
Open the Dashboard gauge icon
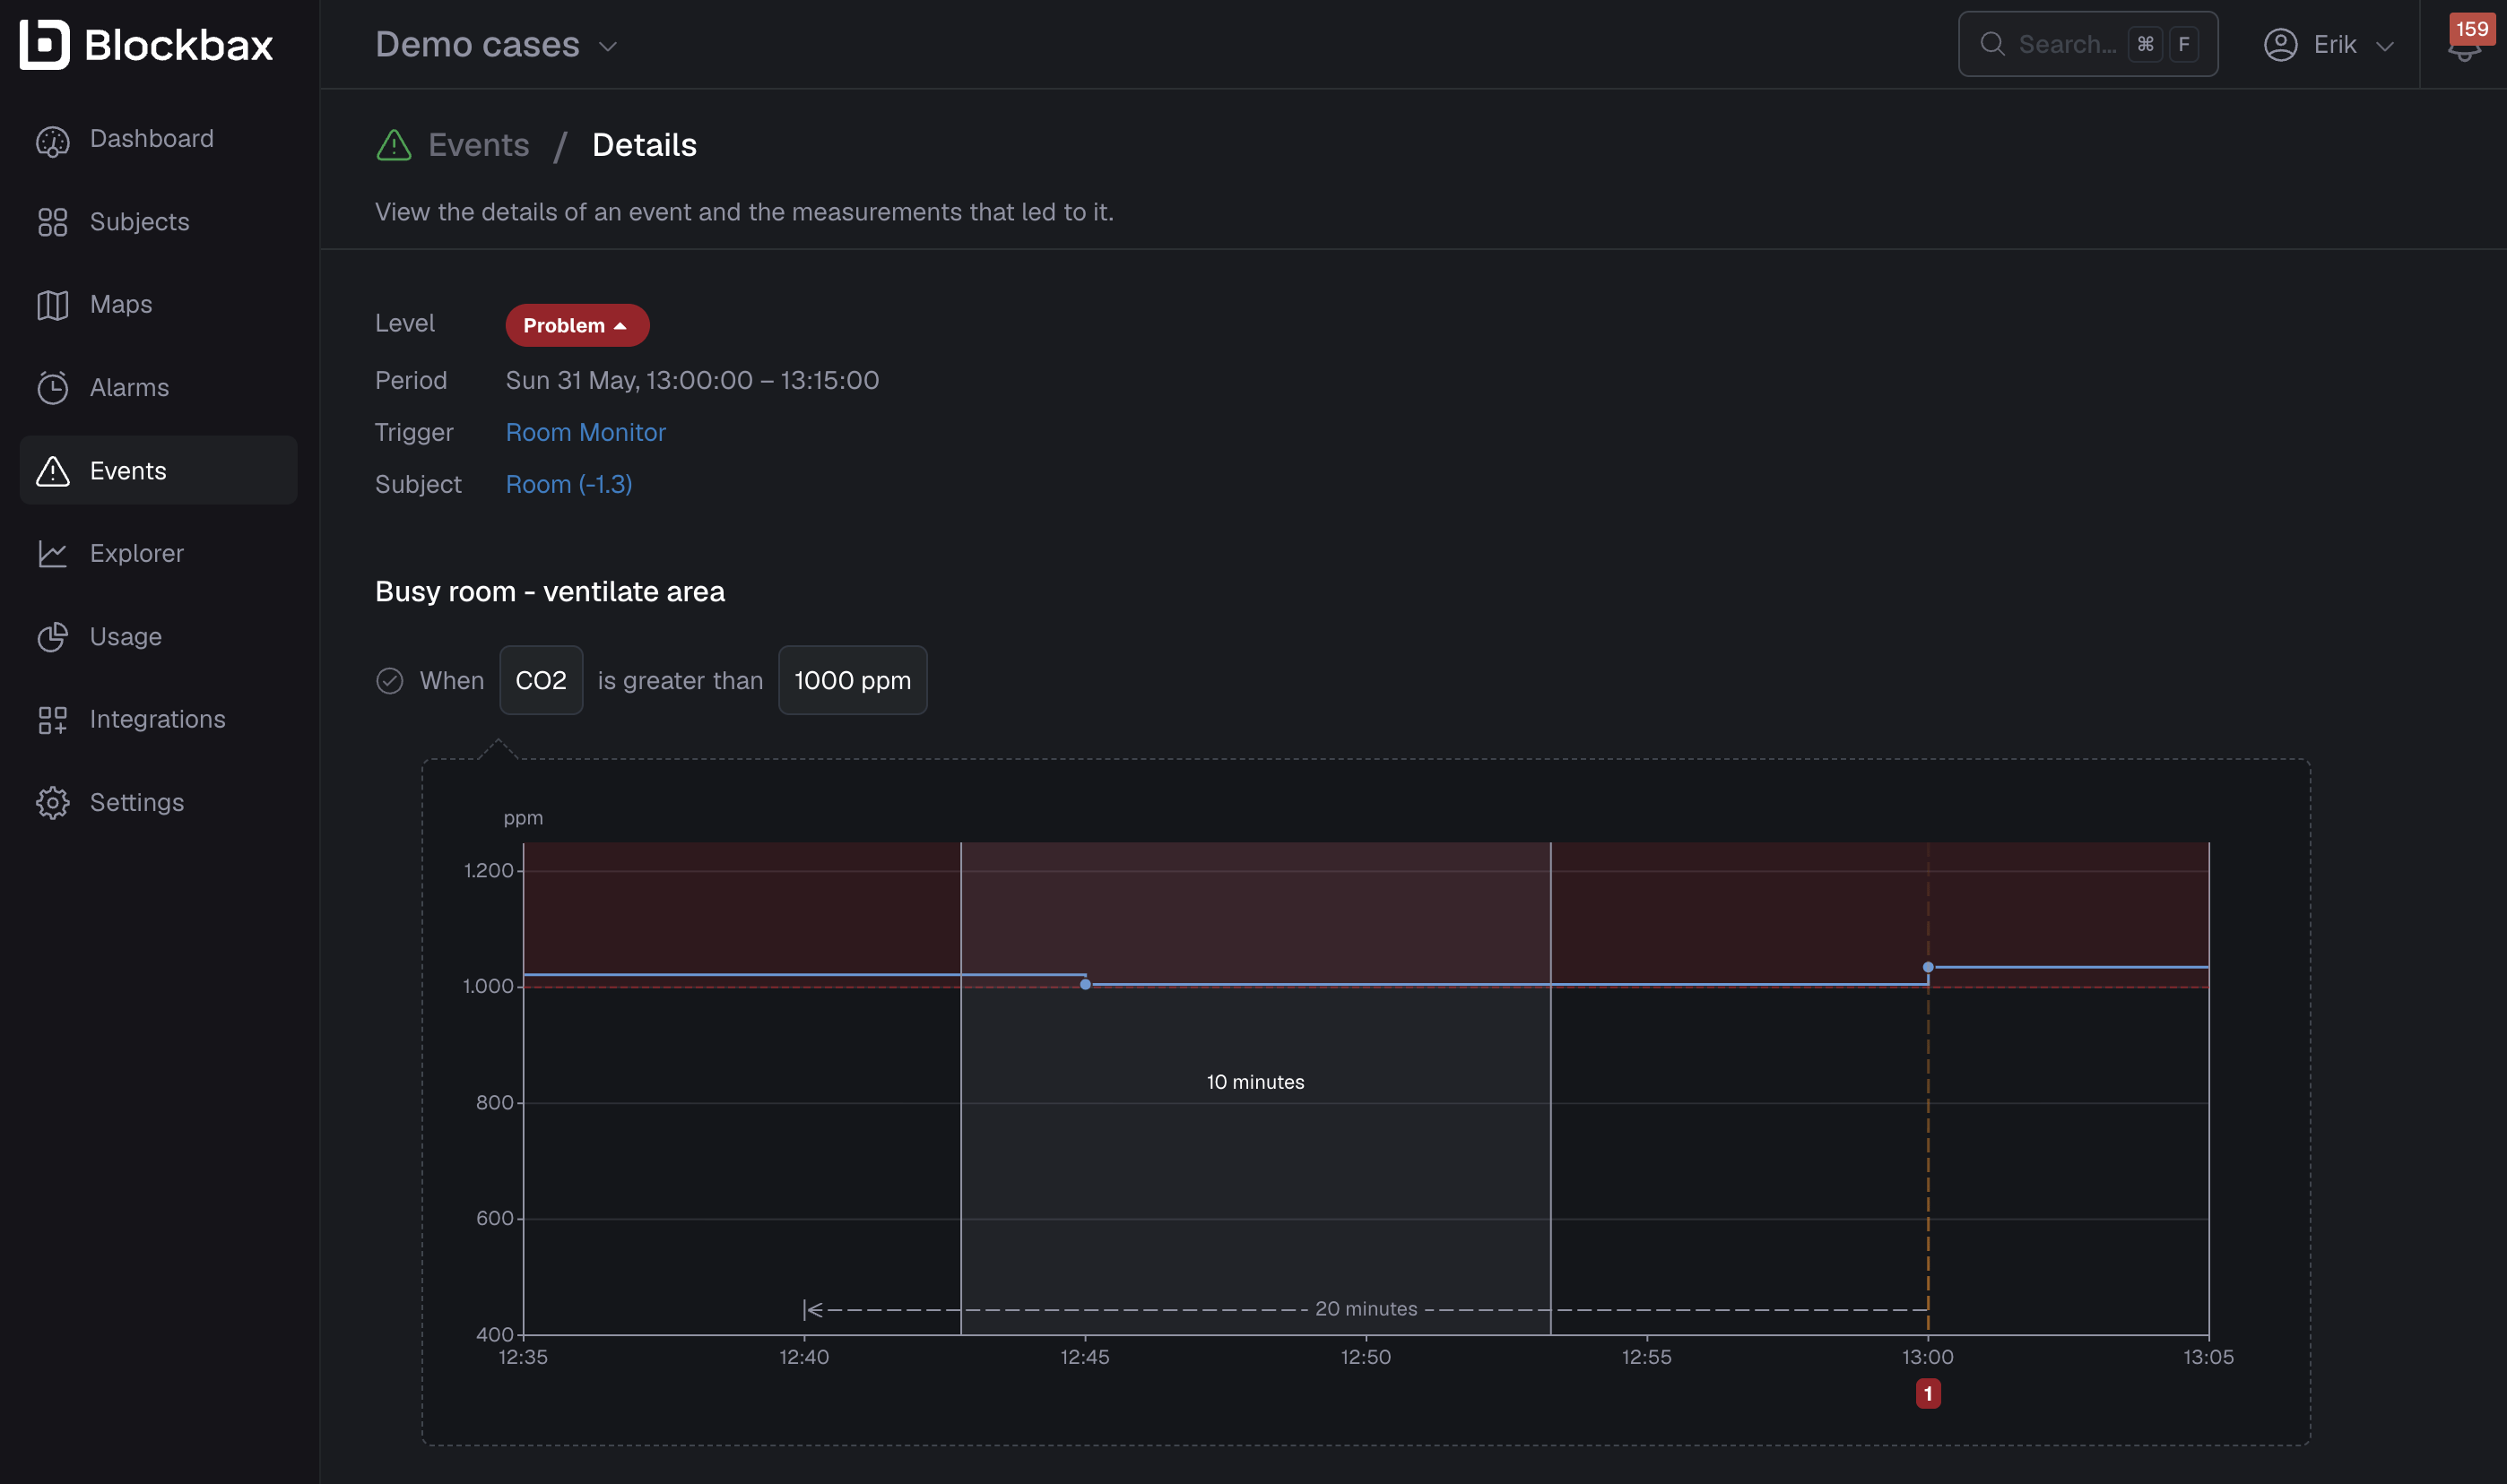[x=53, y=140]
